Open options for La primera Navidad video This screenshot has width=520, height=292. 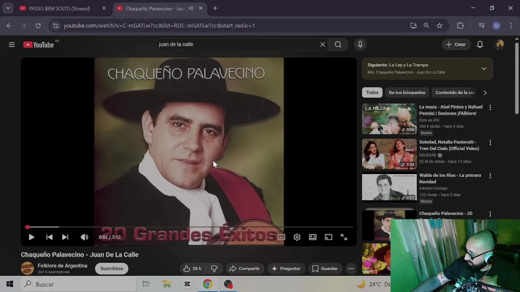click(x=490, y=176)
